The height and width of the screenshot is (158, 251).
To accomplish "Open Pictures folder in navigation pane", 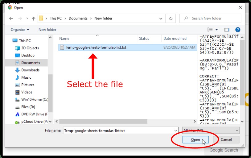I will pyautogui.click(x=28, y=85).
